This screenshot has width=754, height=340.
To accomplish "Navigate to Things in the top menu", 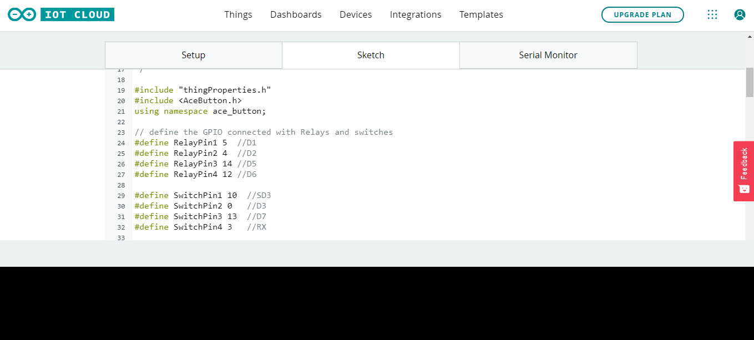I will coord(238,14).
